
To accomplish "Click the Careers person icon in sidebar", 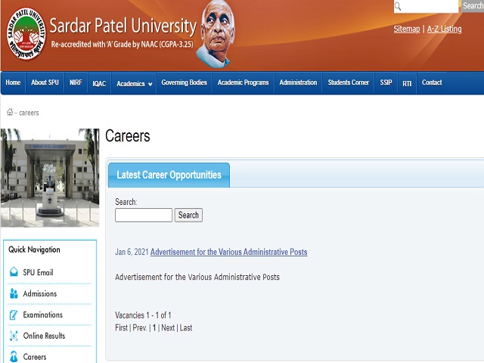I will pyautogui.click(x=14, y=356).
